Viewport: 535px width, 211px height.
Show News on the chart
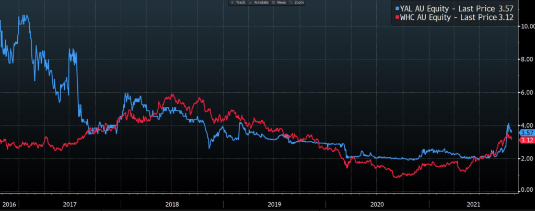279,3
